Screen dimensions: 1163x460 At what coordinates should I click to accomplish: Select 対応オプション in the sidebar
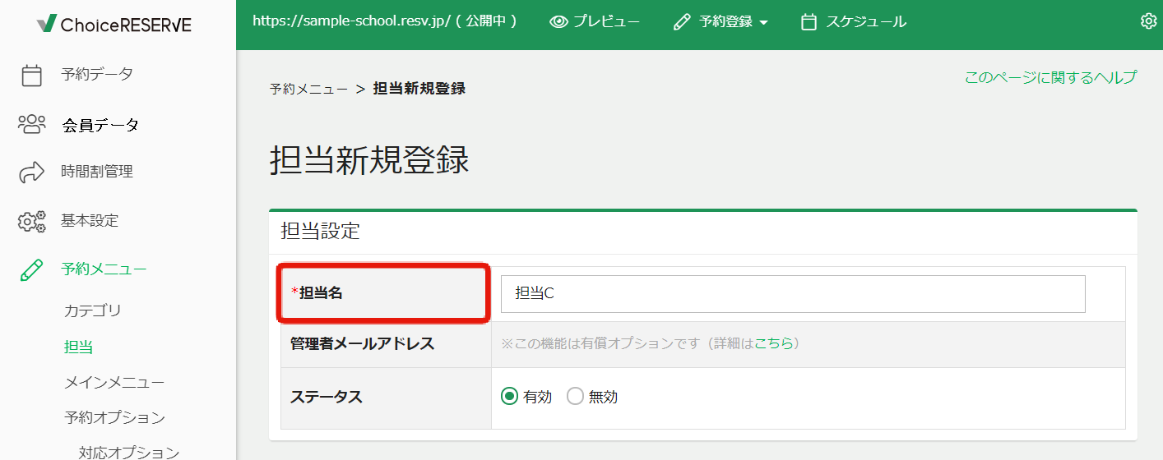pyautogui.click(x=129, y=453)
